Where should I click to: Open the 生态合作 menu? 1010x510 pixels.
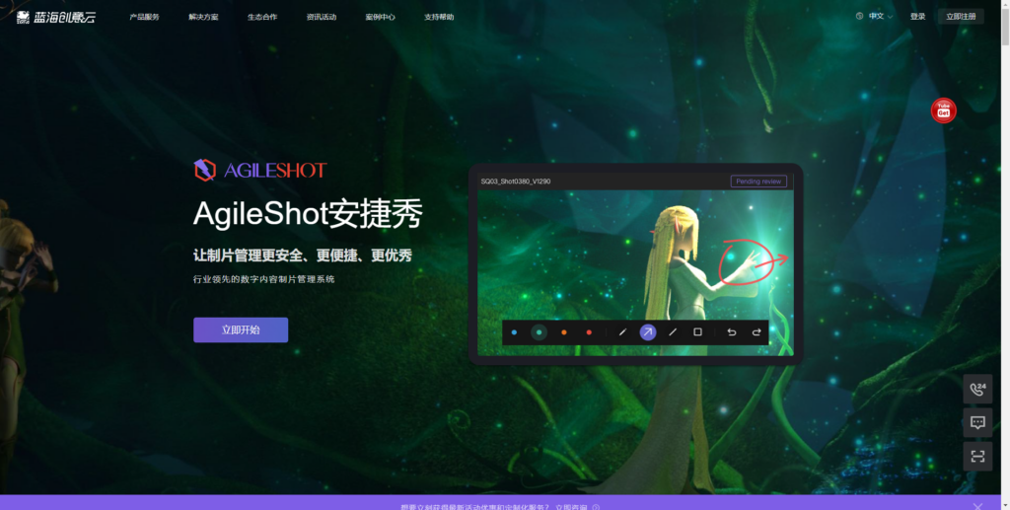point(262,17)
